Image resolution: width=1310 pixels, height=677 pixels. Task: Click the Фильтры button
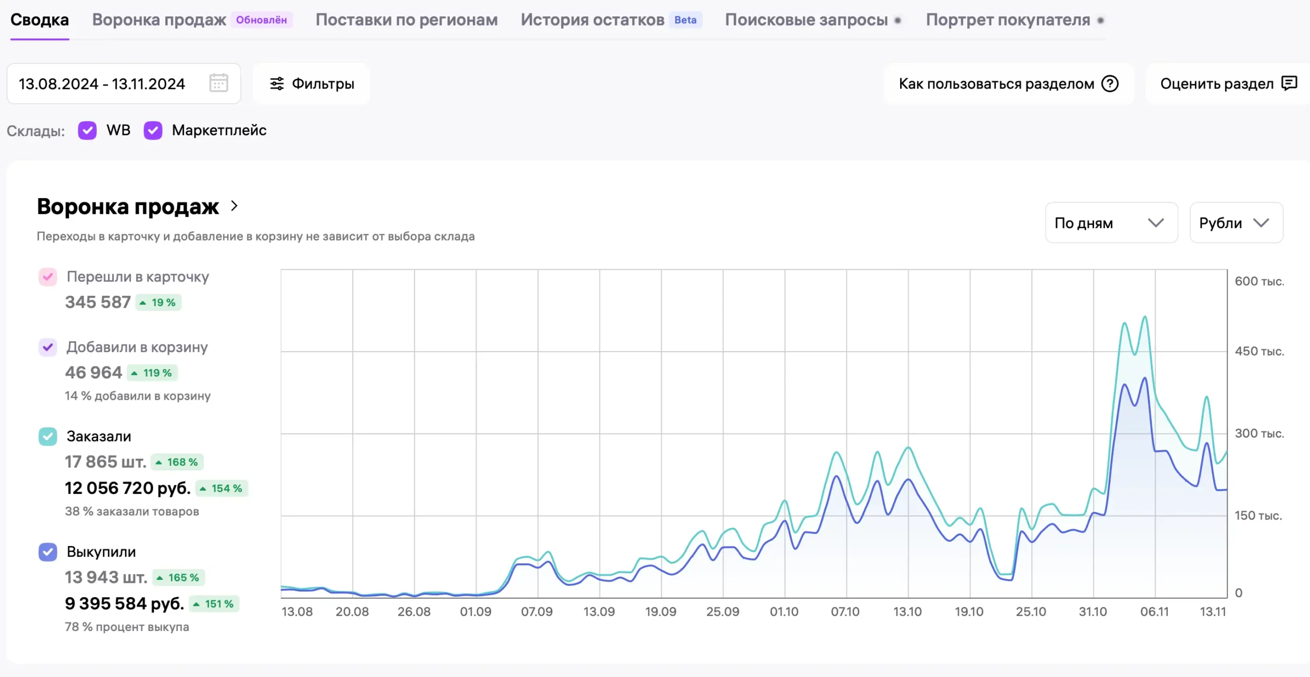pos(312,83)
